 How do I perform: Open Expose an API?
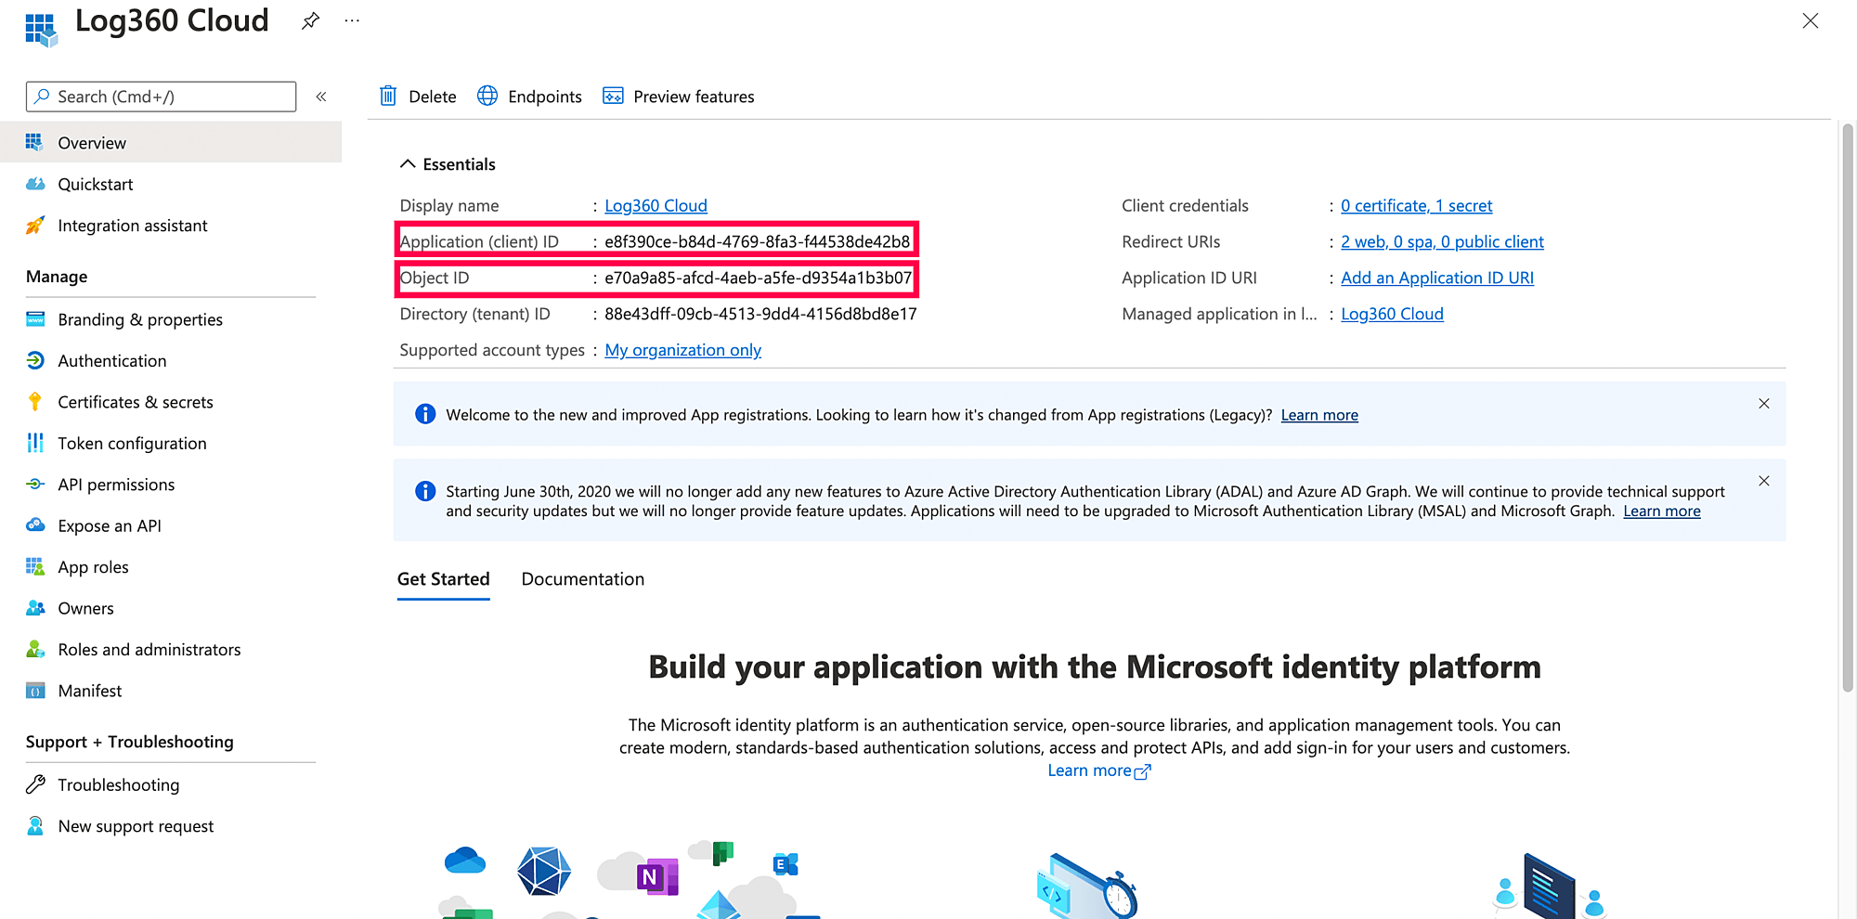click(x=110, y=525)
